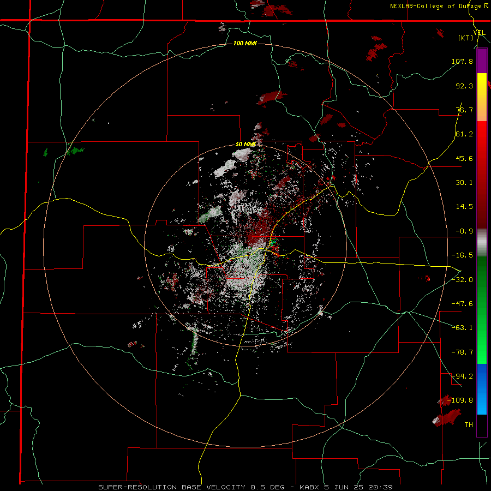Screen dimensions: 491x491
Task: Click the -0.9 legend value
Action: pyautogui.click(x=464, y=231)
